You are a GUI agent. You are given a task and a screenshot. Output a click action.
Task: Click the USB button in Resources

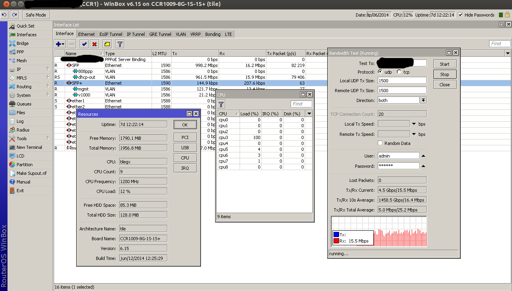185,148
